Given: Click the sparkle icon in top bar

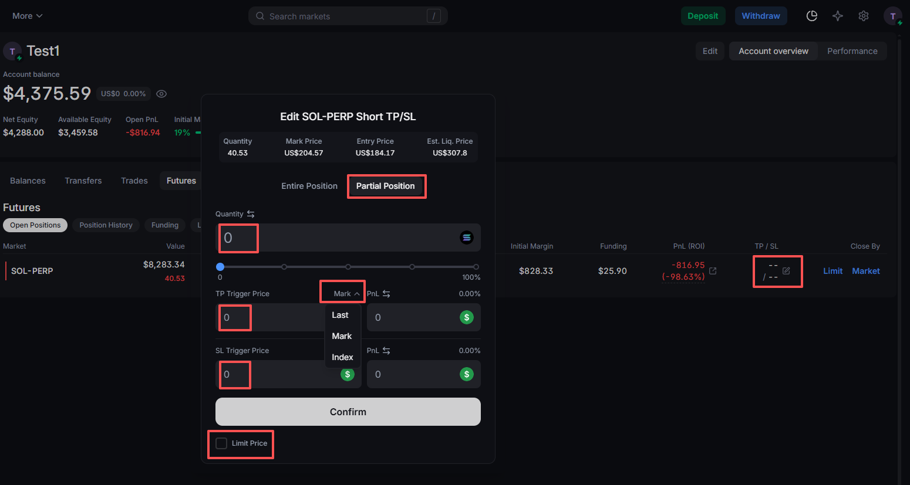Looking at the screenshot, I should (838, 16).
